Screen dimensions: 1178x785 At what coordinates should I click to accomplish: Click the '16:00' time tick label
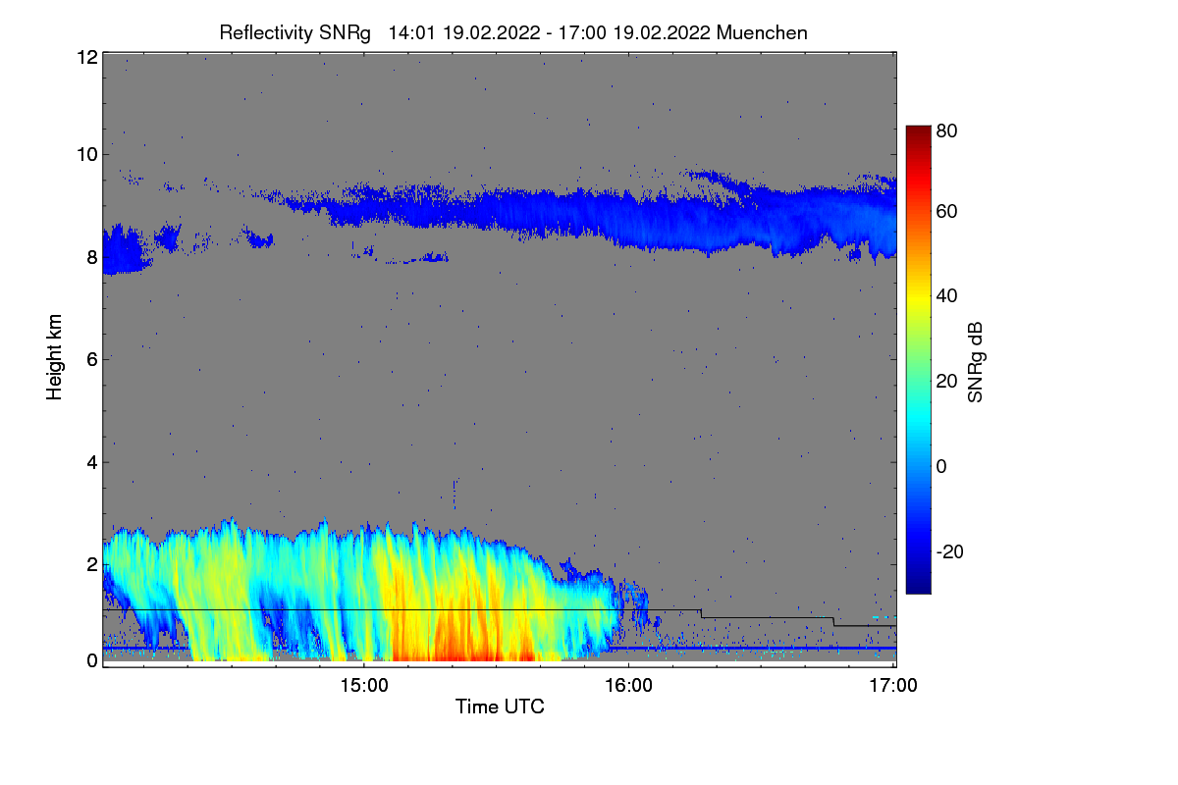628,684
